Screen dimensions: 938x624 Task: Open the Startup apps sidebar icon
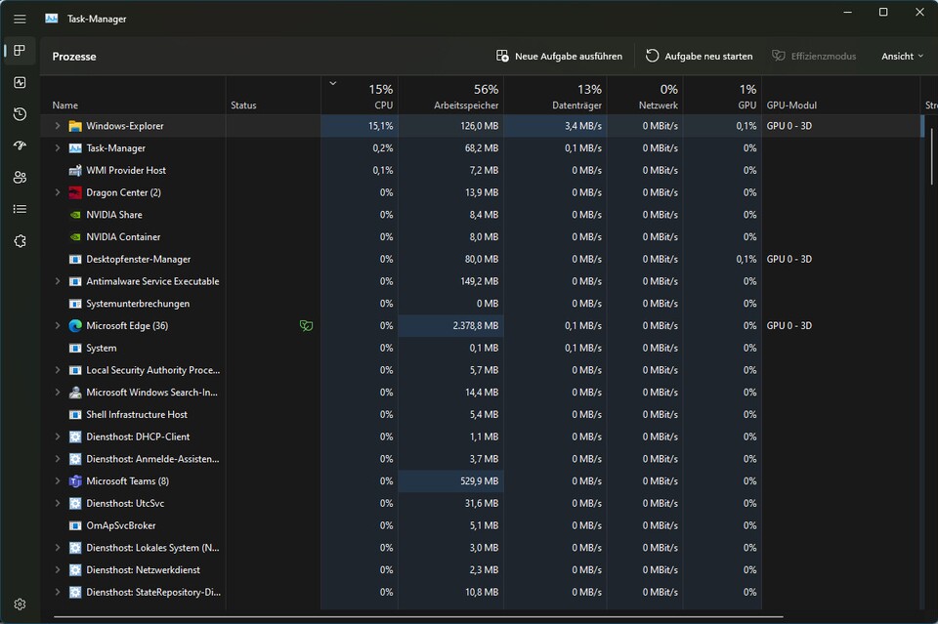click(20, 146)
